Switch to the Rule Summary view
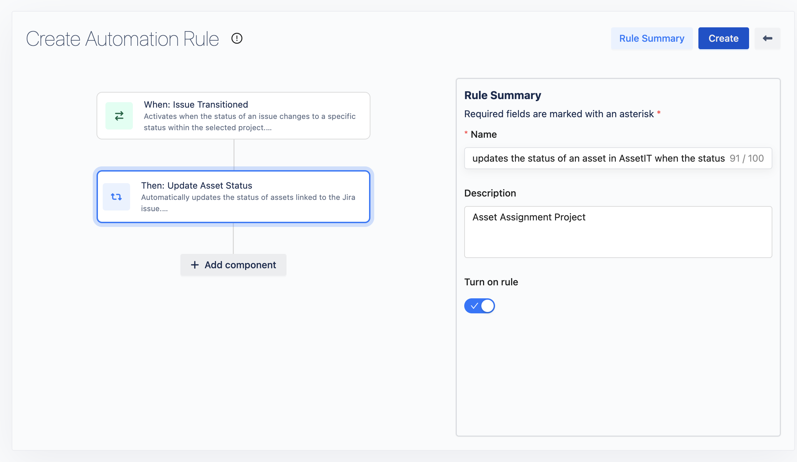797x462 pixels. pyautogui.click(x=651, y=38)
